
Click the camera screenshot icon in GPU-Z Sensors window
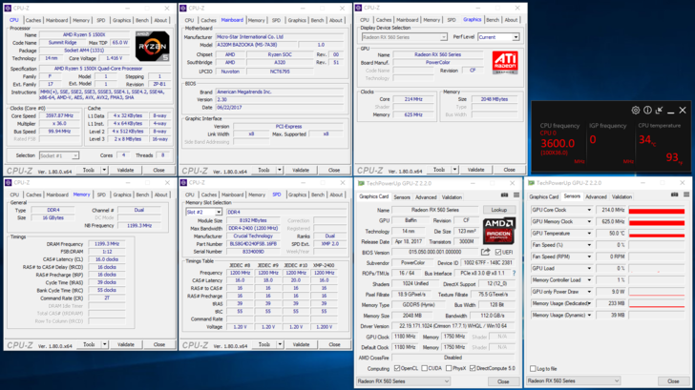(675, 196)
